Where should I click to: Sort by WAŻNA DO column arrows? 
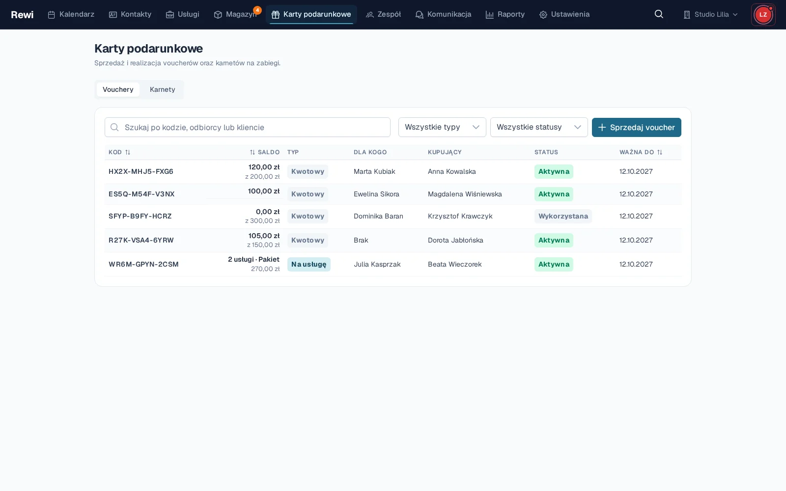click(660, 152)
